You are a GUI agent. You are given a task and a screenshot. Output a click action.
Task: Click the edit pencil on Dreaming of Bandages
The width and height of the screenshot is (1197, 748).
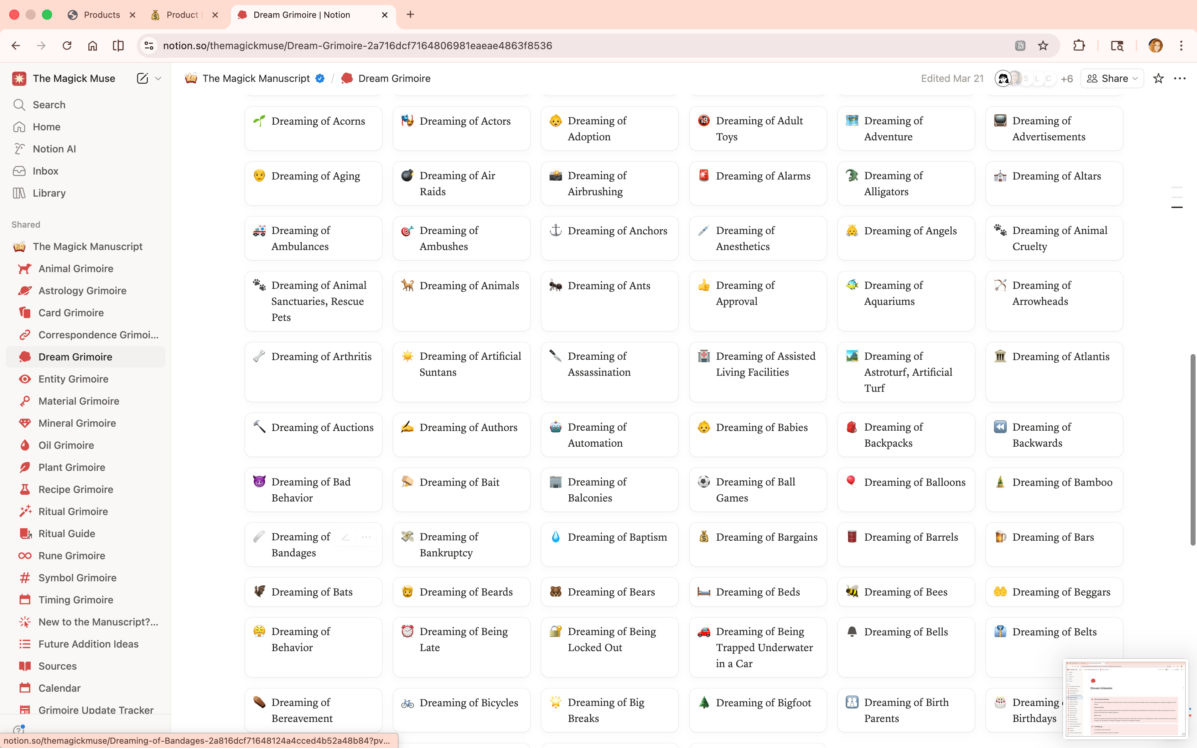click(346, 537)
